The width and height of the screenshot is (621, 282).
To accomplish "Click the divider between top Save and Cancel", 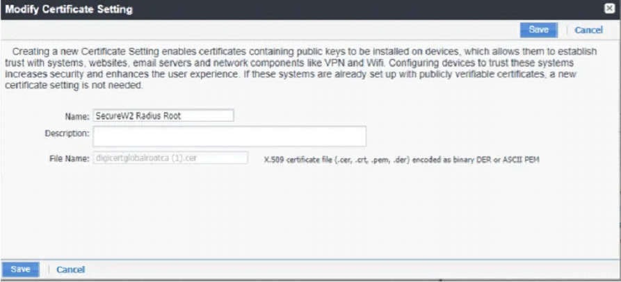I will 566,30.
